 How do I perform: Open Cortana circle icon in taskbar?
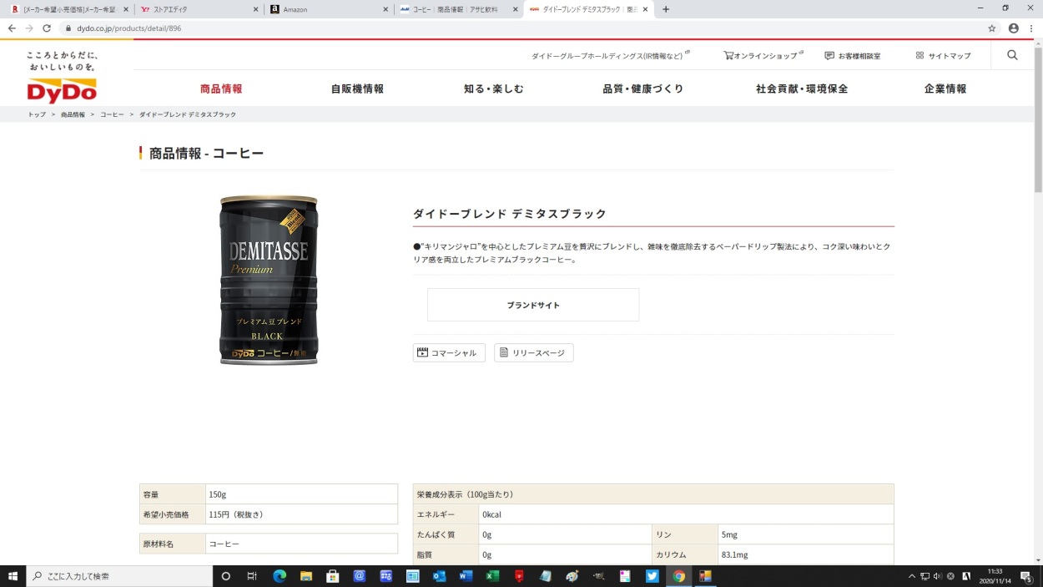(x=225, y=576)
